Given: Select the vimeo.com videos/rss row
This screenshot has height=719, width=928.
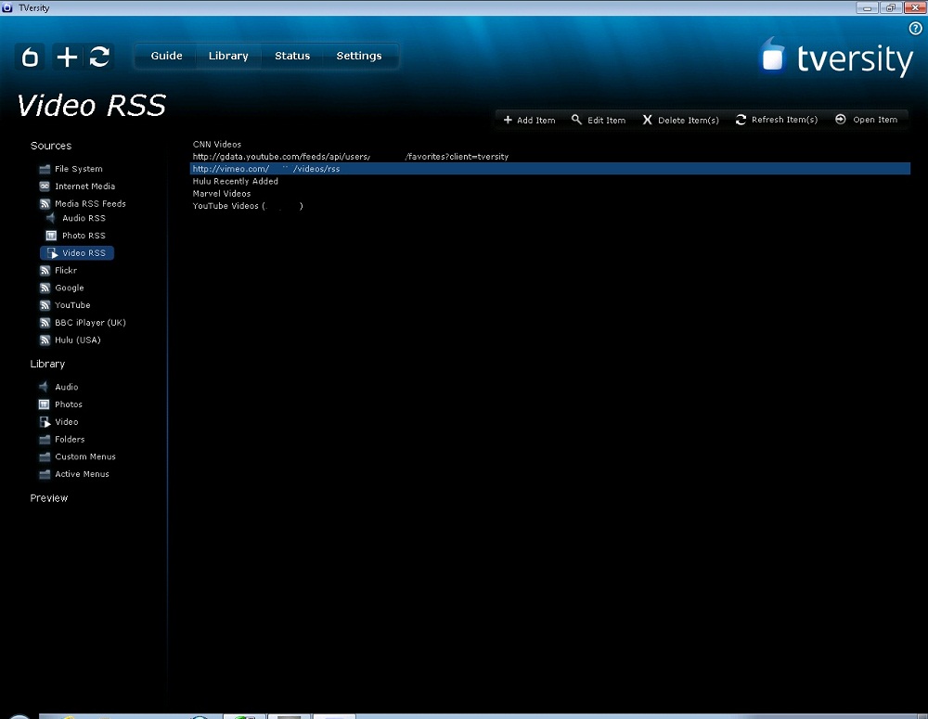Looking at the screenshot, I should [549, 169].
